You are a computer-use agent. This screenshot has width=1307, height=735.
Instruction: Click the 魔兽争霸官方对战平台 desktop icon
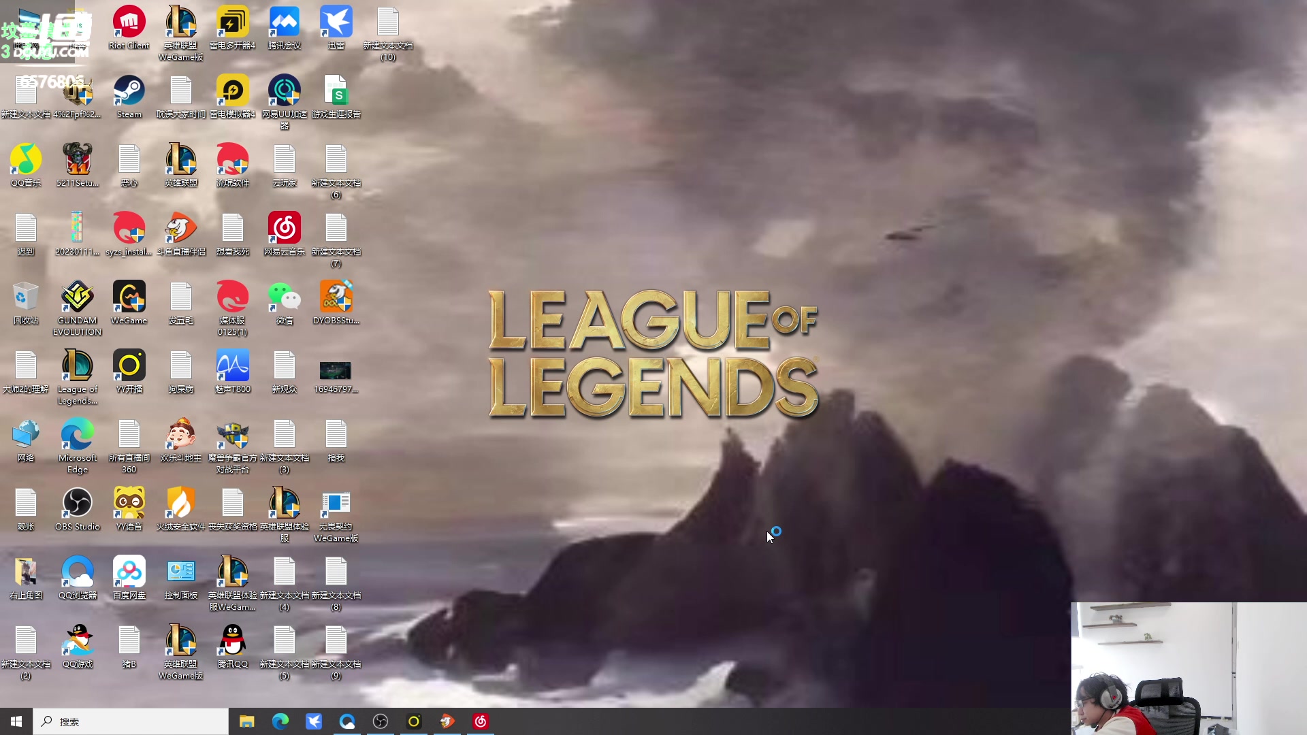232,446
